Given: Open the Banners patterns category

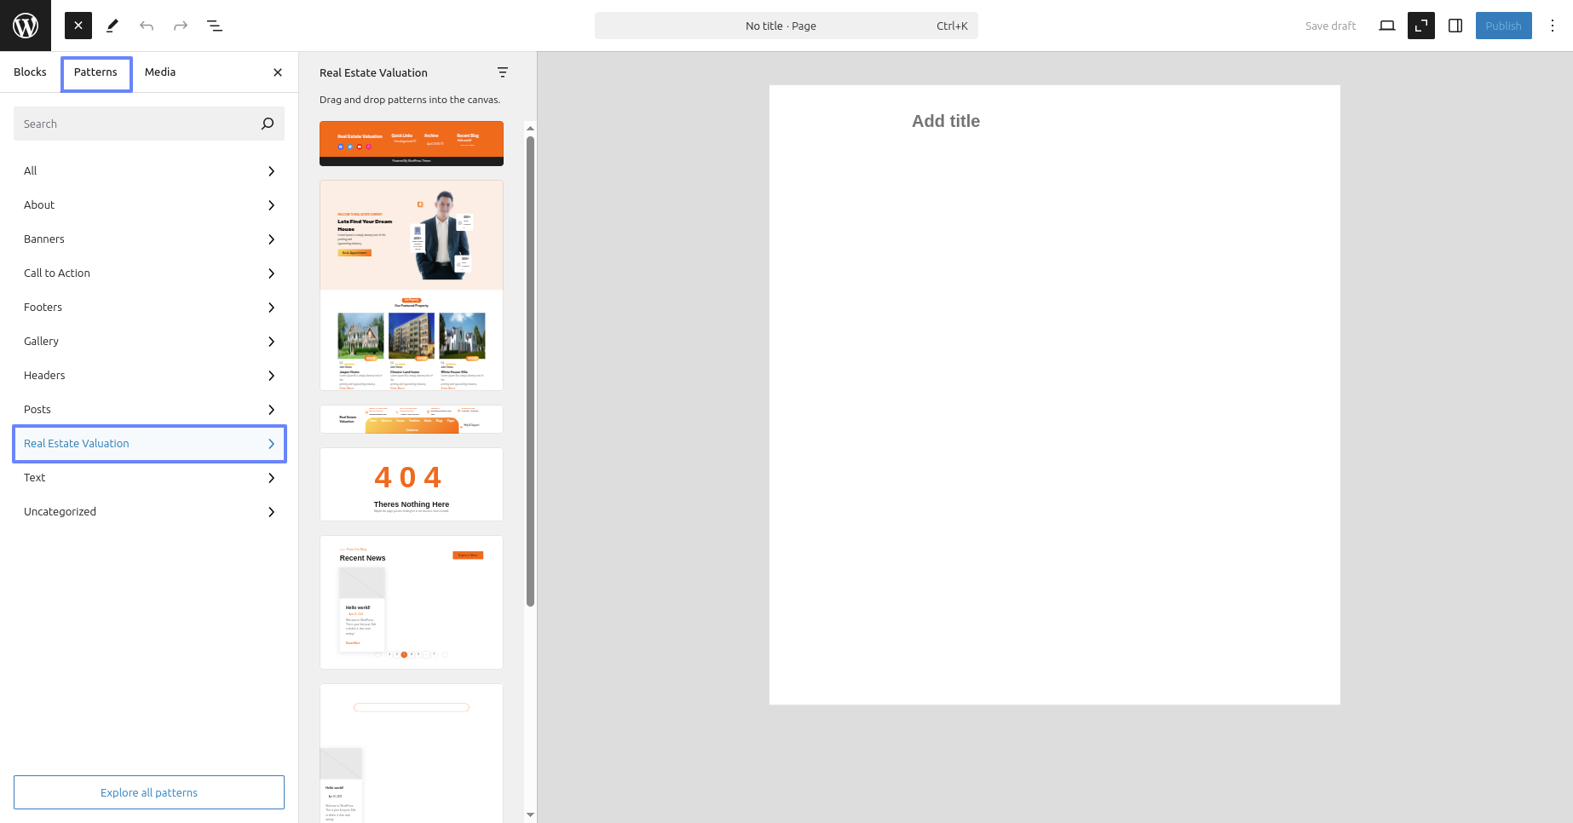Looking at the screenshot, I should coord(149,239).
